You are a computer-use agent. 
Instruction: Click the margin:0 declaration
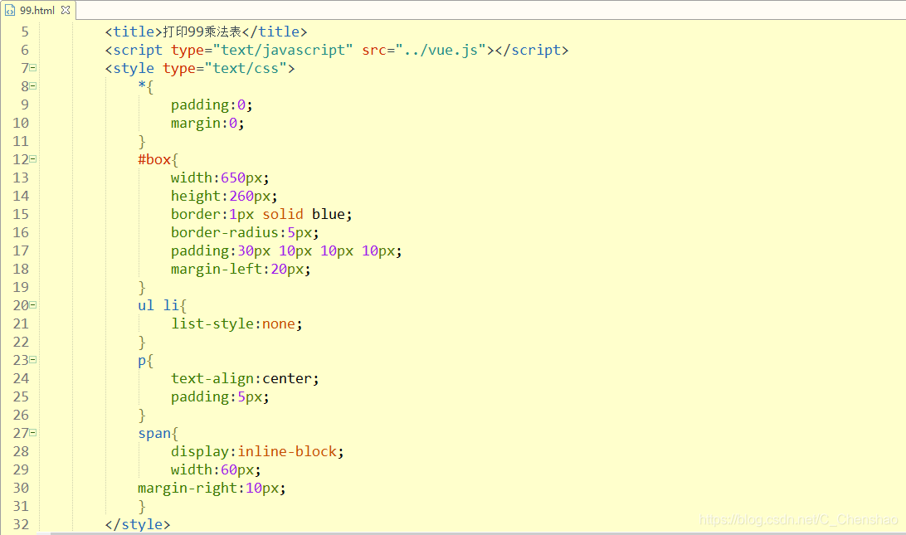pyautogui.click(x=207, y=123)
